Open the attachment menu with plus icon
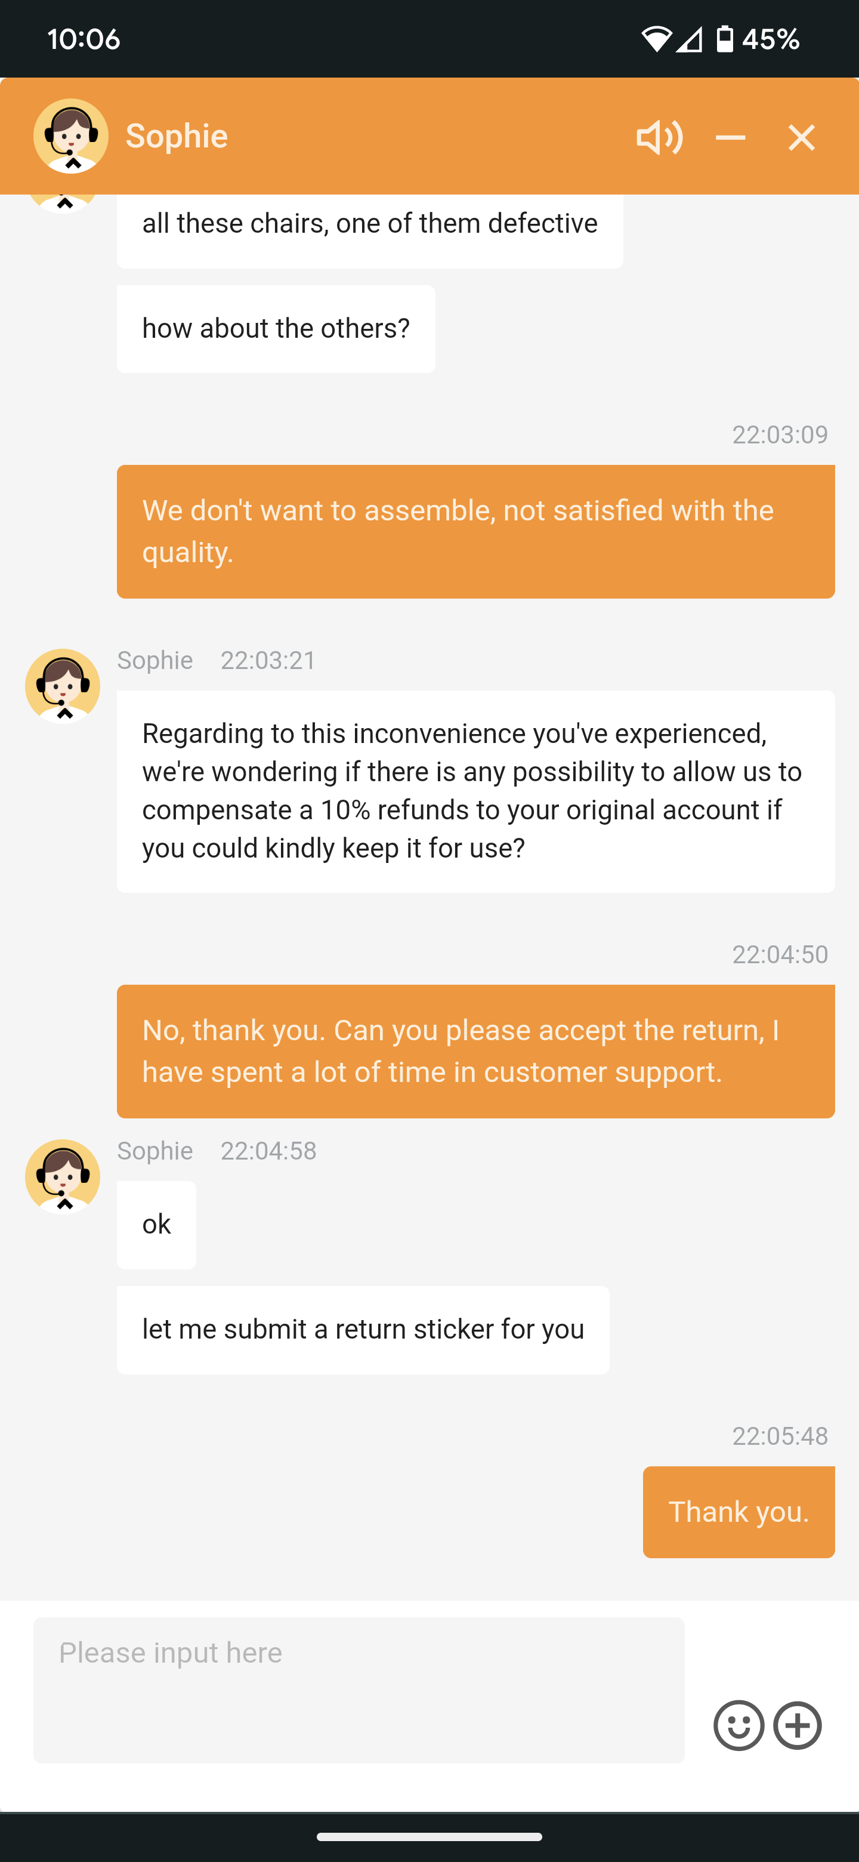 [x=798, y=1725]
